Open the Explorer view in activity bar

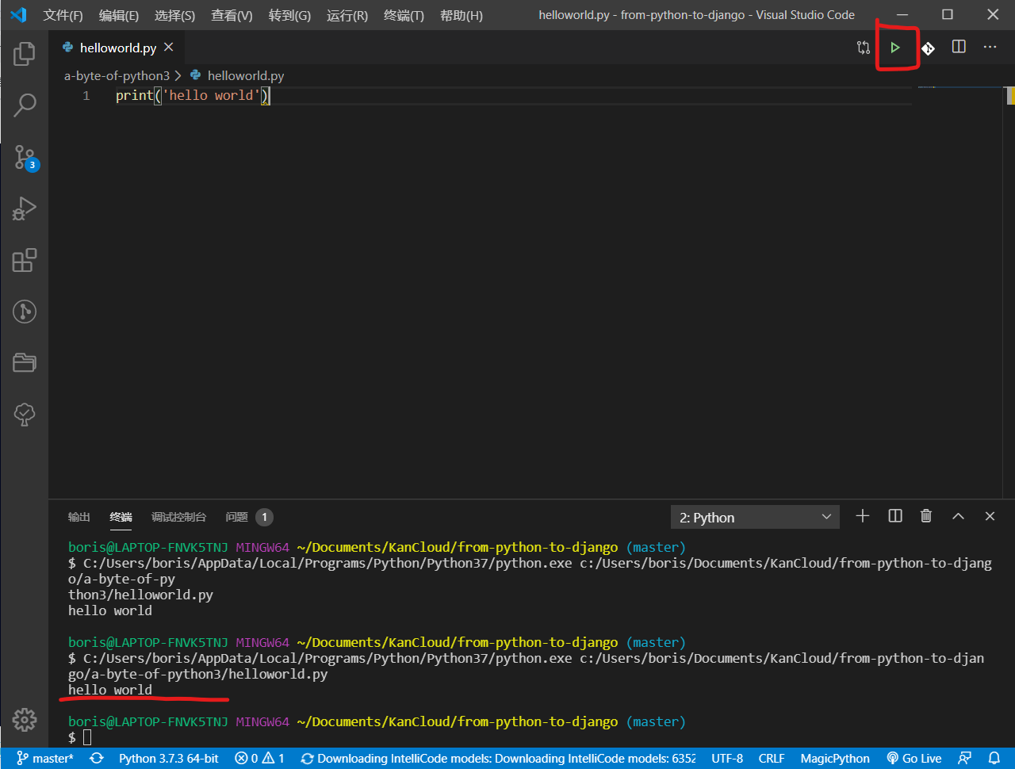click(25, 54)
